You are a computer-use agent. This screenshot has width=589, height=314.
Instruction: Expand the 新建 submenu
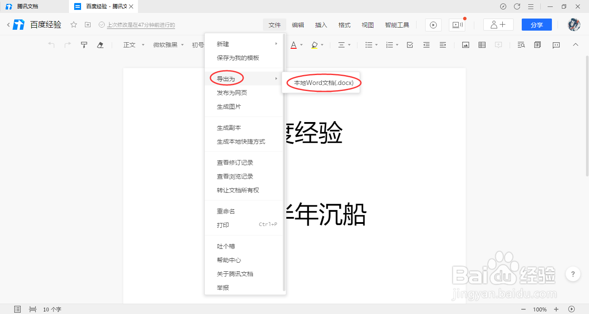click(x=244, y=44)
